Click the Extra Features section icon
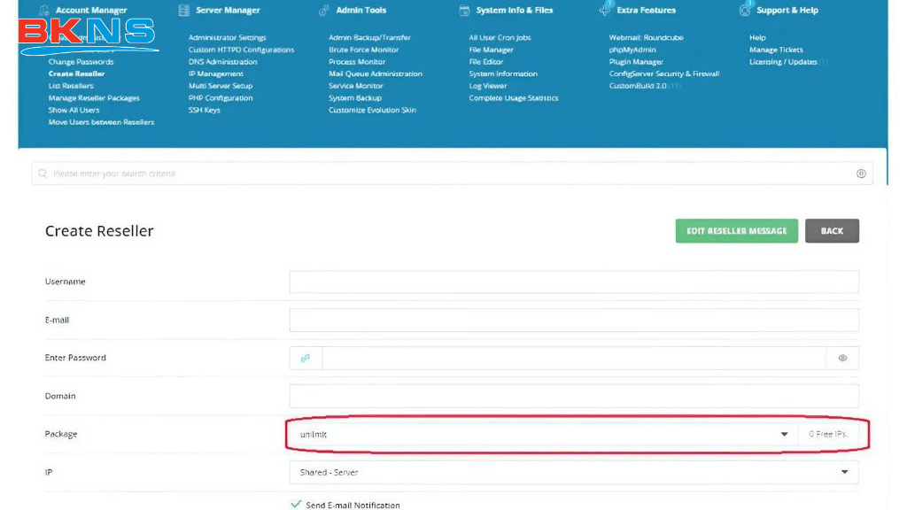The height and width of the screenshot is (510, 907). 605,10
